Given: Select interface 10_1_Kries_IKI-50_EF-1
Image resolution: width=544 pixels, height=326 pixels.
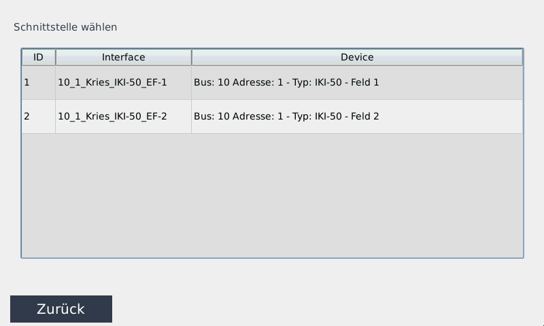Looking at the screenshot, I should 112,83.
